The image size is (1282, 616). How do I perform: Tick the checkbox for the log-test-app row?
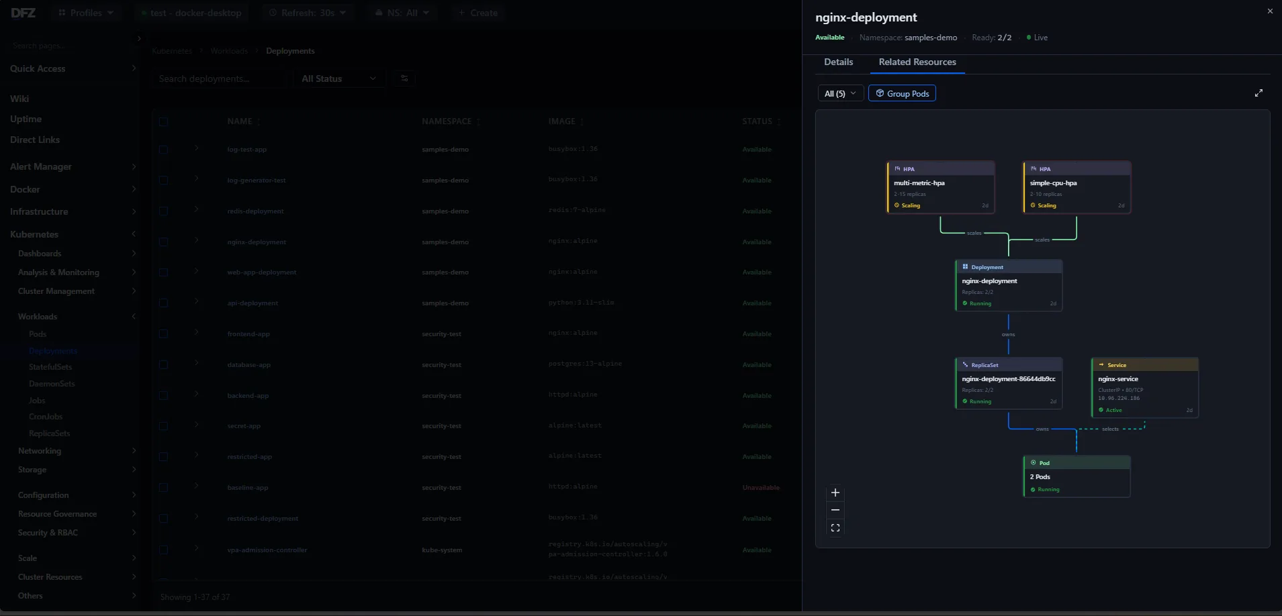coord(163,150)
